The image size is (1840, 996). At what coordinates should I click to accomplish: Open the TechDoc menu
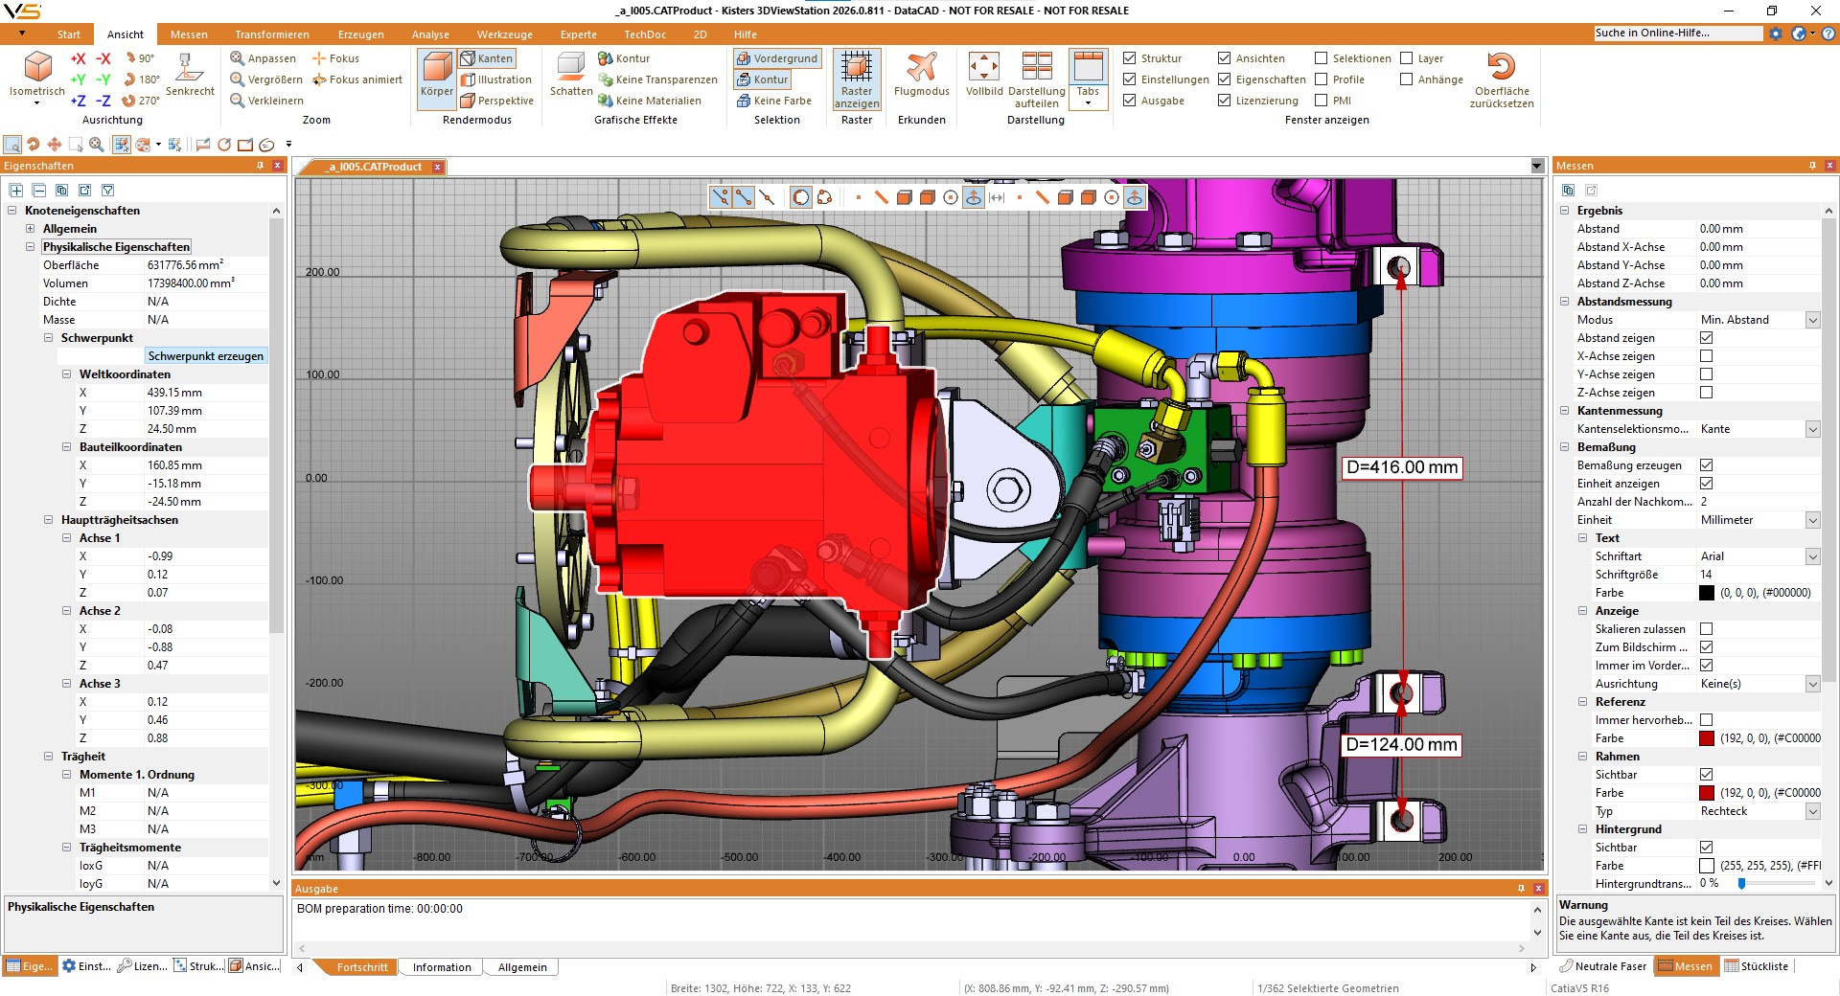point(644,34)
